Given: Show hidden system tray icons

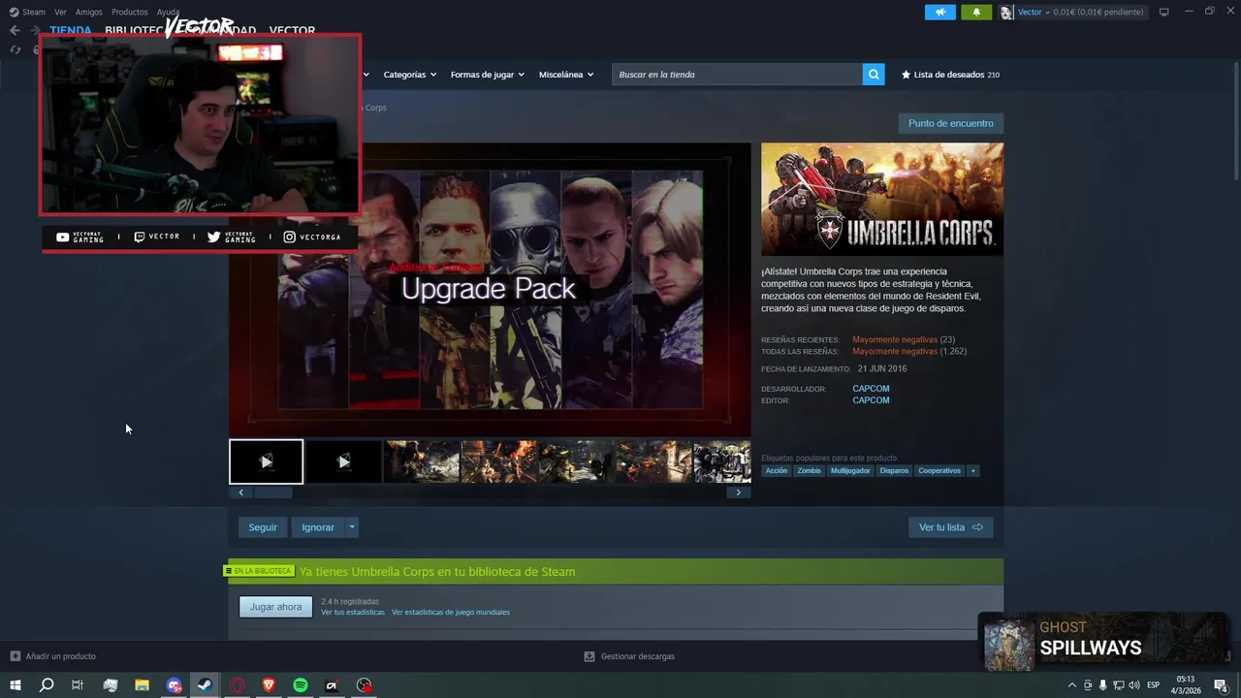Looking at the screenshot, I should [1071, 685].
